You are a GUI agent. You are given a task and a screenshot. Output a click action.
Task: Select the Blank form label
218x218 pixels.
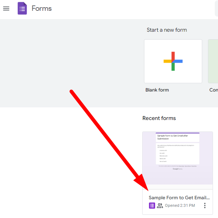point(157,90)
